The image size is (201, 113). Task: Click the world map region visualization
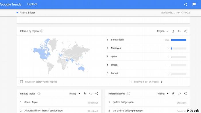pos(60,56)
